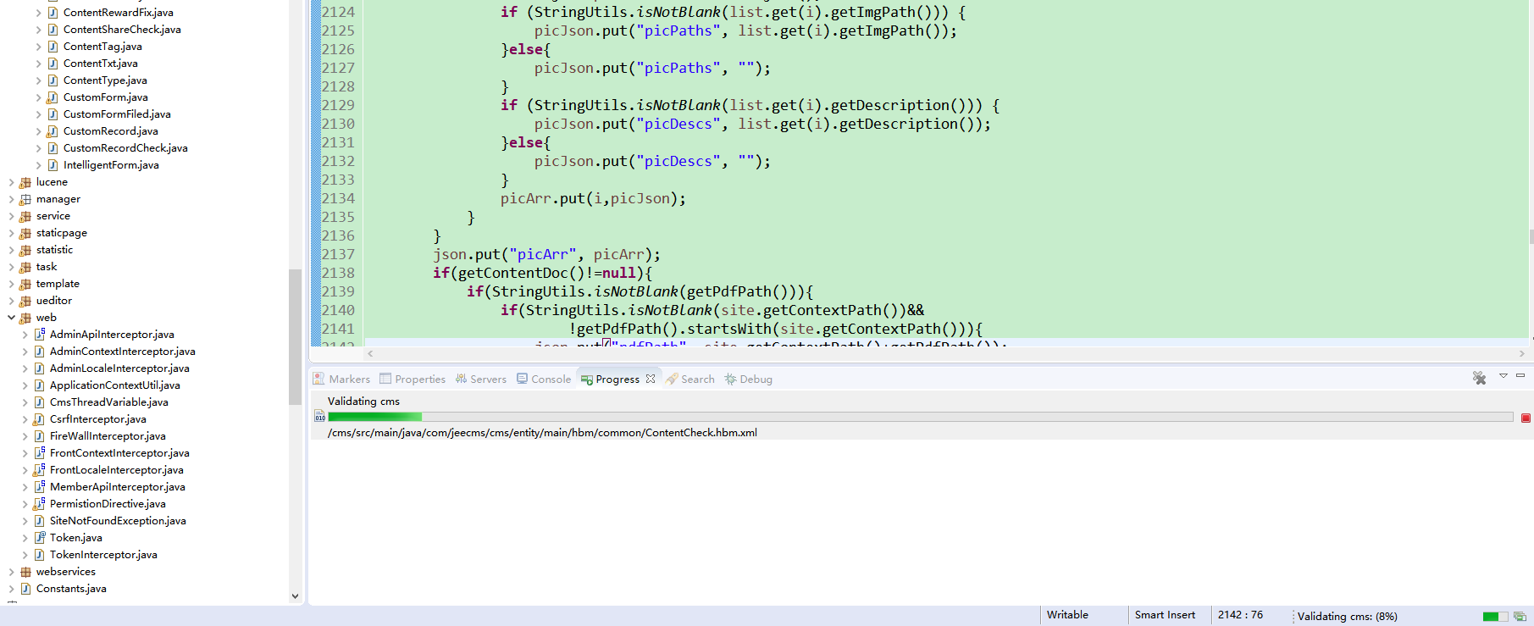Screen dimensions: 1534x626
Task: Click the package explorer vertical scrollbar thumb
Action: click(295, 337)
